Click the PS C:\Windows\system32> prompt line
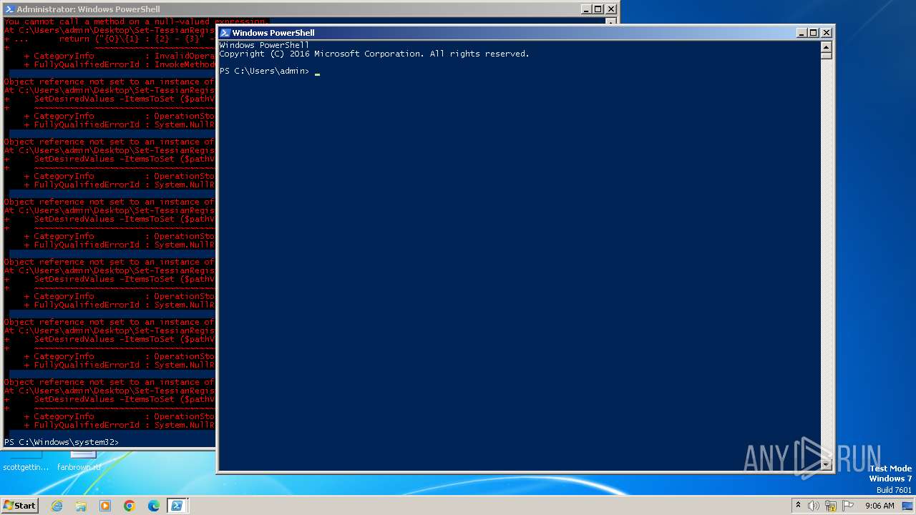Viewport: 916px width, 515px height. coord(62,442)
